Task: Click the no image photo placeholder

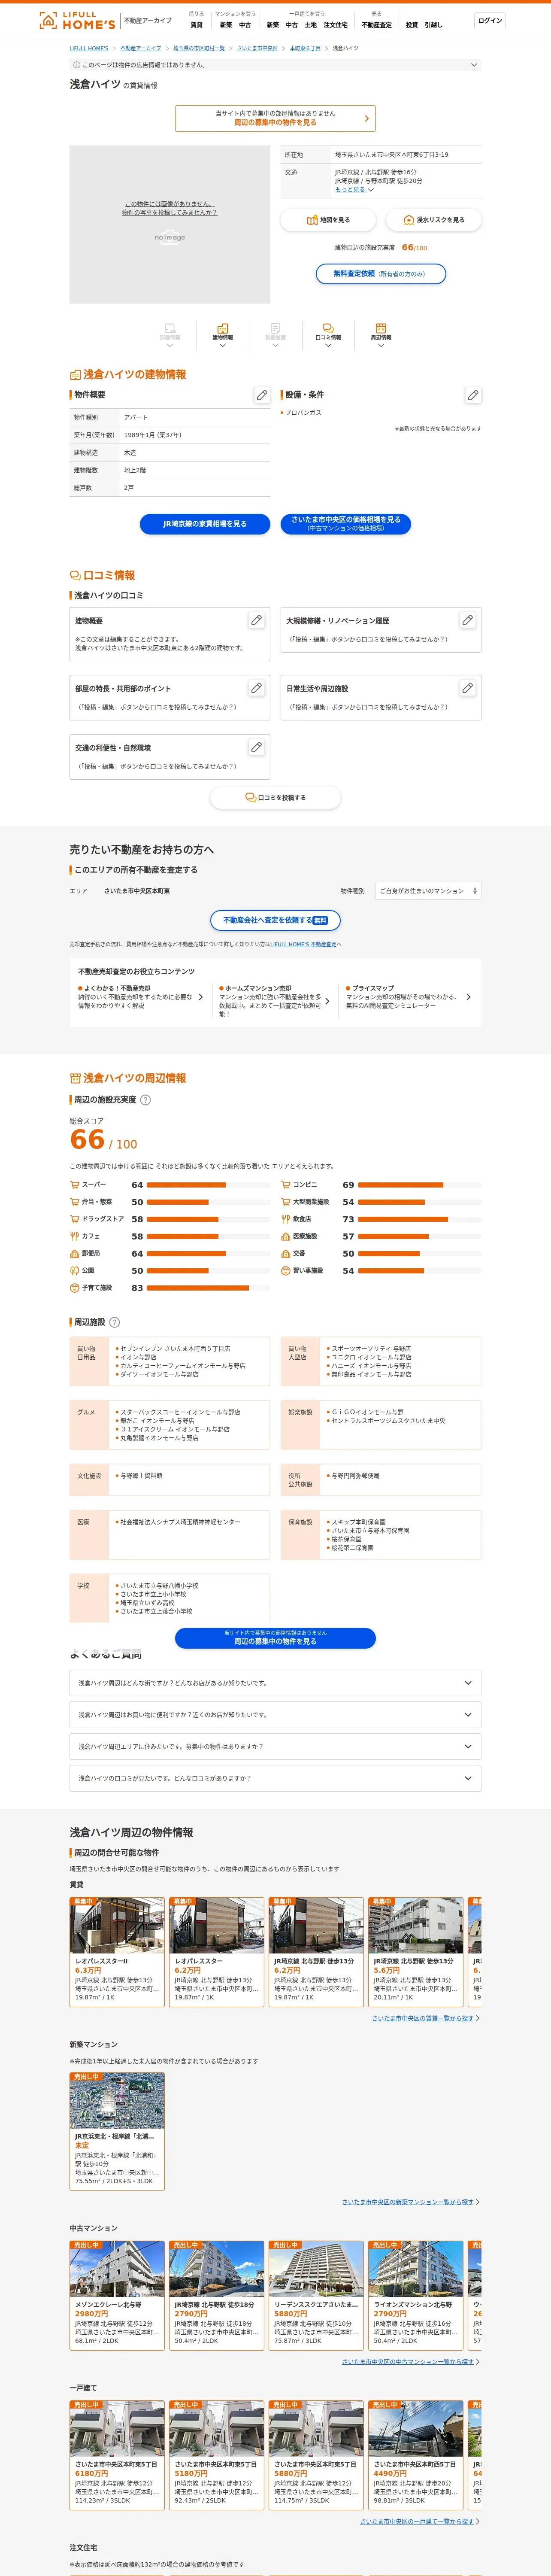Action: coord(170,224)
